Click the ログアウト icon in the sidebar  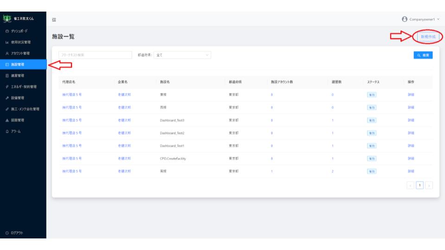click(x=6, y=232)
